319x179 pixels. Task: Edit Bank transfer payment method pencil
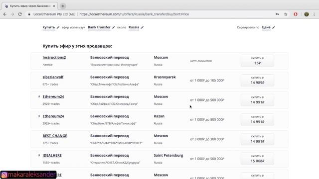click(x=114, y=27)
